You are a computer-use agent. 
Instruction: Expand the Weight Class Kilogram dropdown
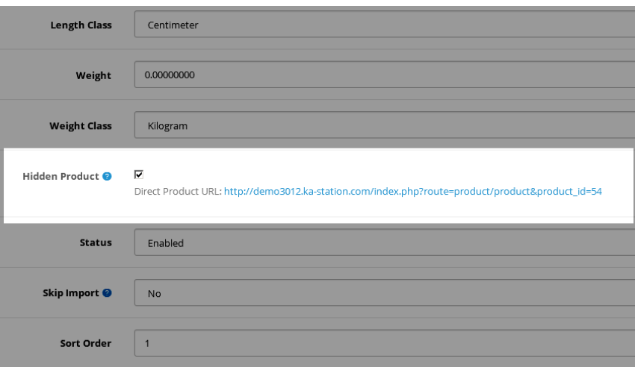coord(384,125)
